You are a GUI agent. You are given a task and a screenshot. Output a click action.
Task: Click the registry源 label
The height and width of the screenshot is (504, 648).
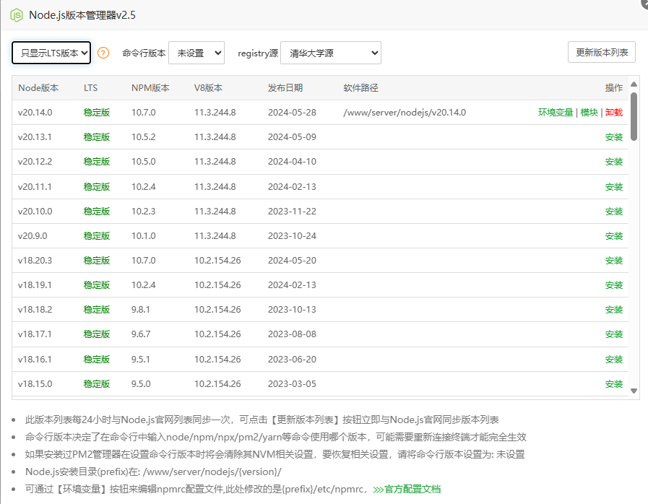click(258, 53)
